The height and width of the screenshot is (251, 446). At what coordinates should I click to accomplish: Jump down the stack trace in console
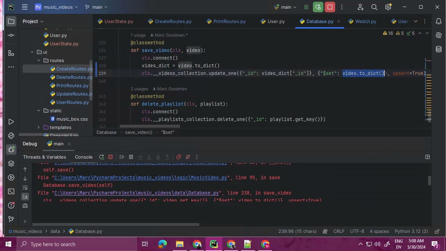click(25, 178)
